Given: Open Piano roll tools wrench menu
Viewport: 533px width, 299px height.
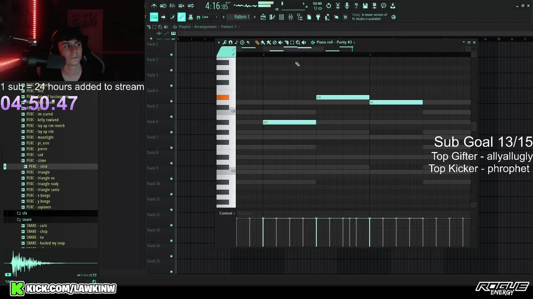Looking at the screenshot, I should point(224,42).
